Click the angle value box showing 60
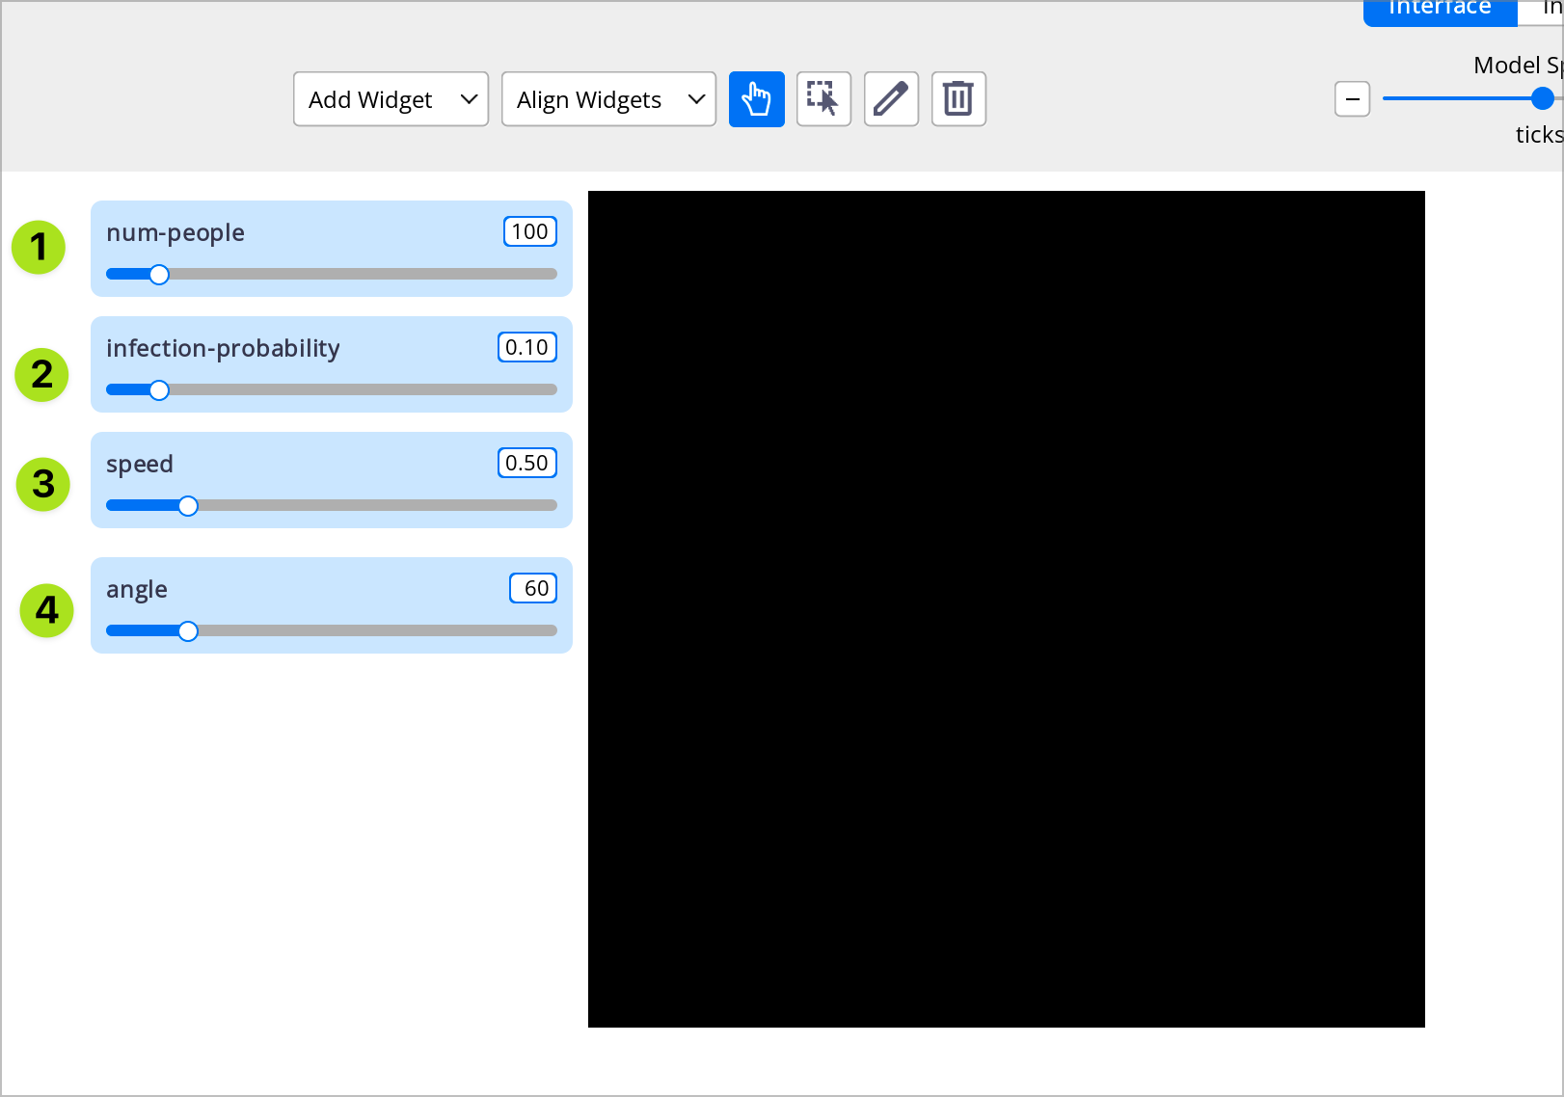Screen dimensions: 1564x1097 pos(533,588)
